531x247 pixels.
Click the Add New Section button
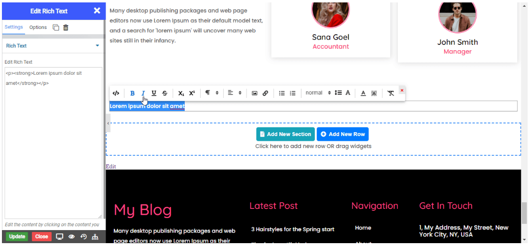click(285, 134)
